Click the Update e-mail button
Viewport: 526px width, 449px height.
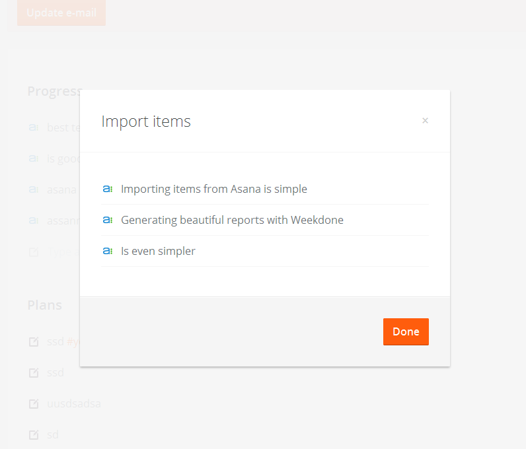[61, 13]
